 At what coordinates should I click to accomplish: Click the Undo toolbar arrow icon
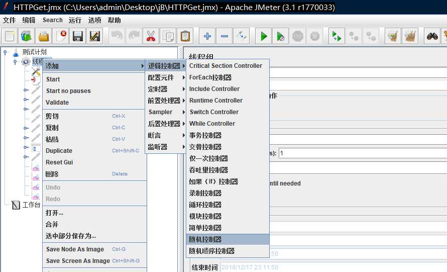pyautogui.click(x=117, y=36)
